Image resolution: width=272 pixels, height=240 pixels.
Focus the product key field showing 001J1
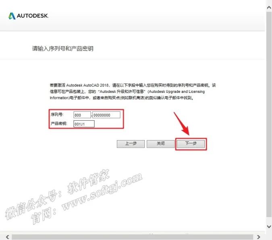84,124
